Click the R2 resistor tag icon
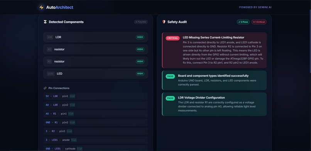The height and width of the screenshot is (151, 311). pos(49,61)
